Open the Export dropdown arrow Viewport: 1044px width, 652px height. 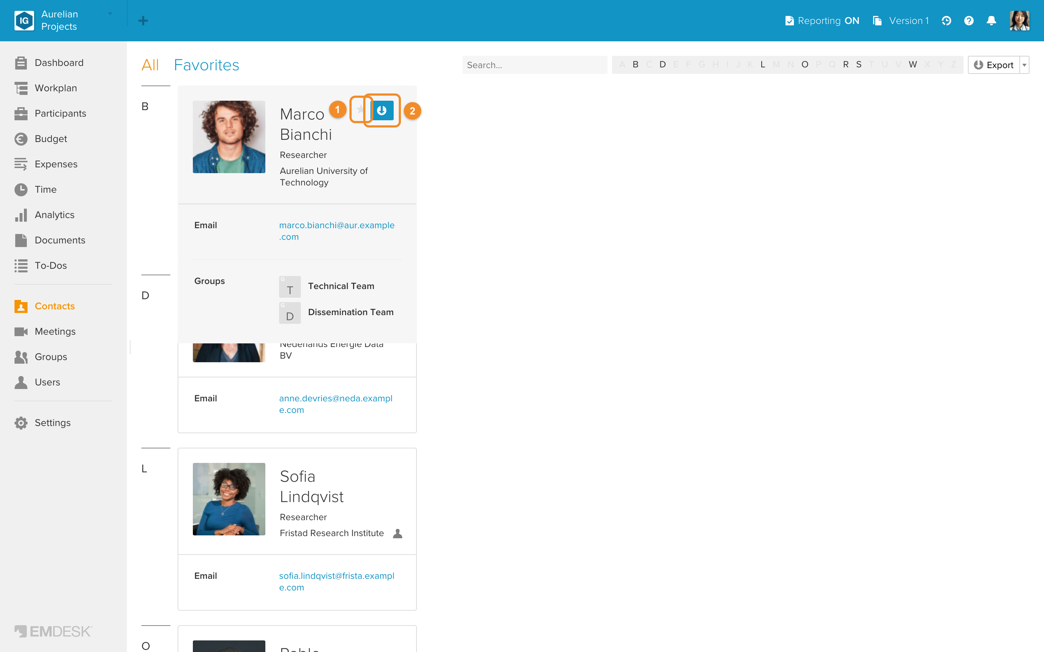(x=1024, y=65)
